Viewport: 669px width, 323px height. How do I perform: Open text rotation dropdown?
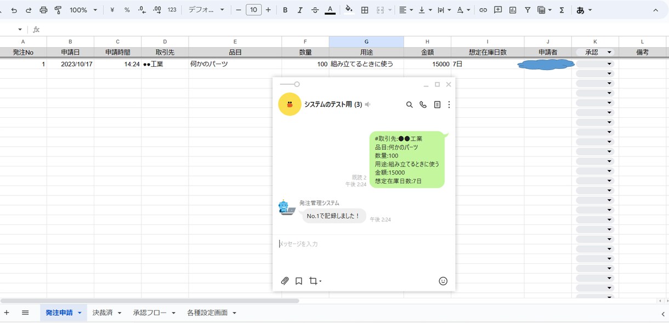463,10
